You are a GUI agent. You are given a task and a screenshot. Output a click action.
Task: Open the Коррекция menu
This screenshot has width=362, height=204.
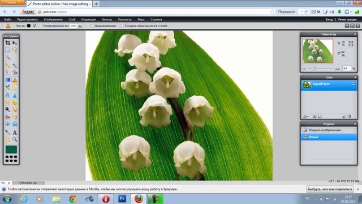(x=88, y=19)
